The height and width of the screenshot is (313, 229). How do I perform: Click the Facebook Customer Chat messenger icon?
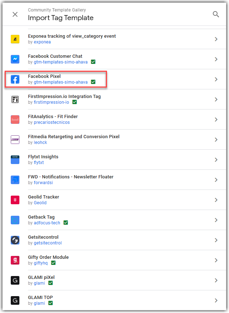tap(15, 59)
